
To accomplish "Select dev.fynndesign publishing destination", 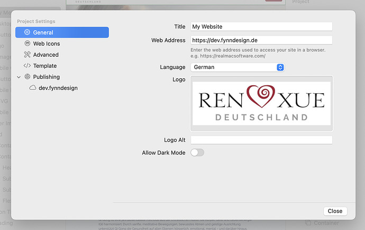I will (62, 88).
